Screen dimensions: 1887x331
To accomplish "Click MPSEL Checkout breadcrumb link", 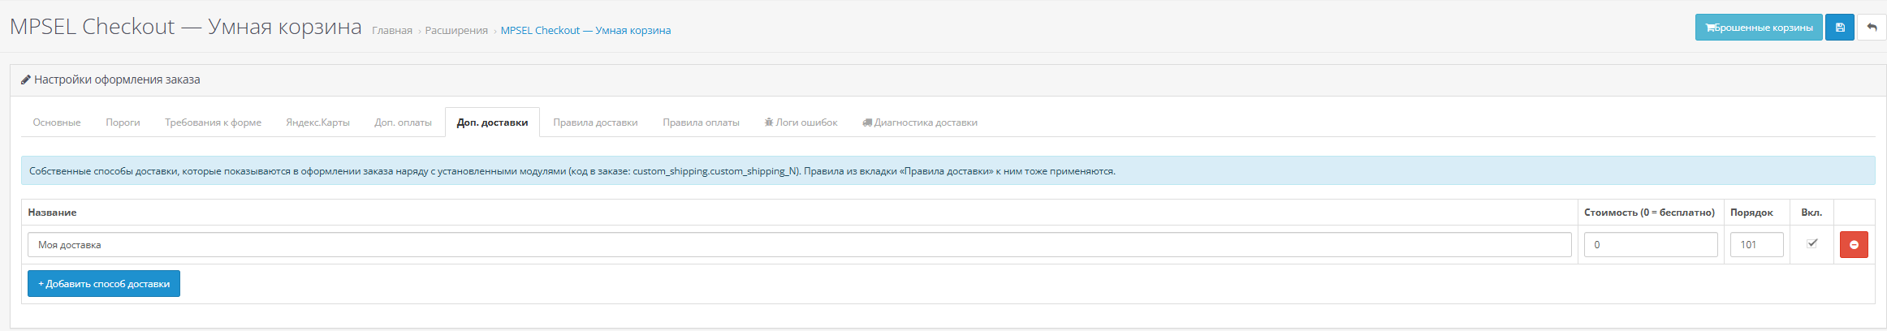I will point(585,31).
